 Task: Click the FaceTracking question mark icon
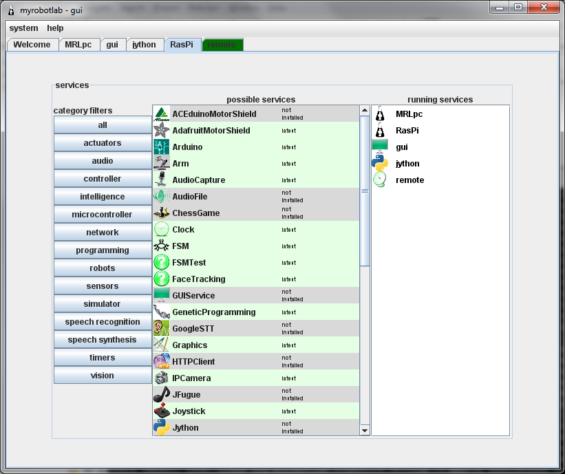coord(162,279)
